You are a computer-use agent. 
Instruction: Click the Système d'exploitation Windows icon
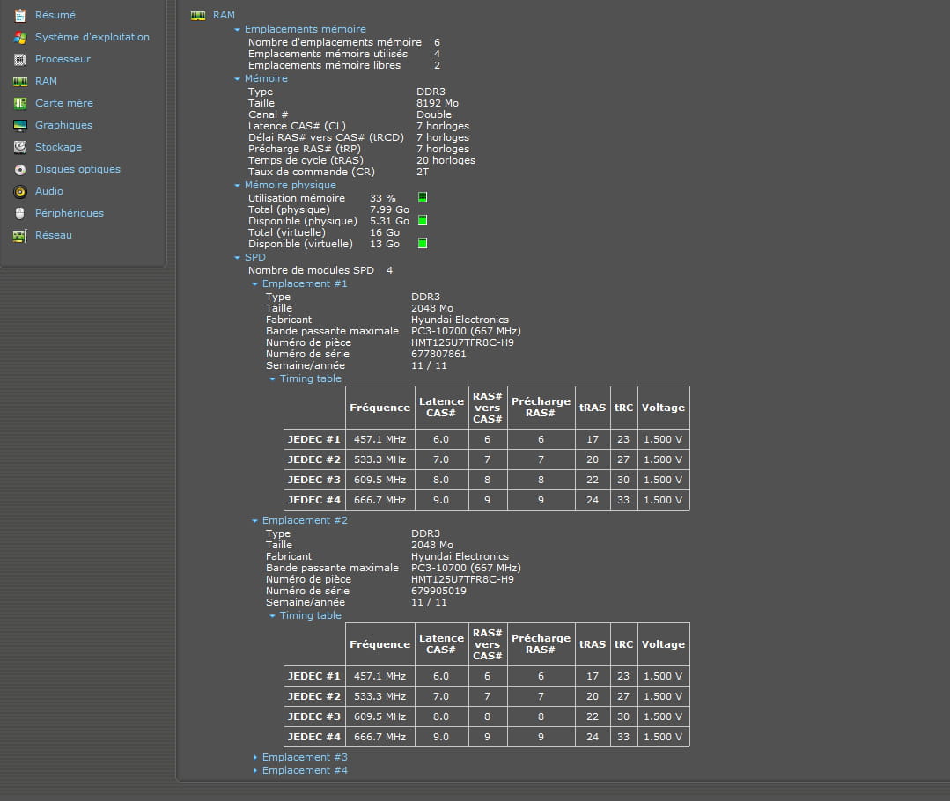(x=19, y=37)
